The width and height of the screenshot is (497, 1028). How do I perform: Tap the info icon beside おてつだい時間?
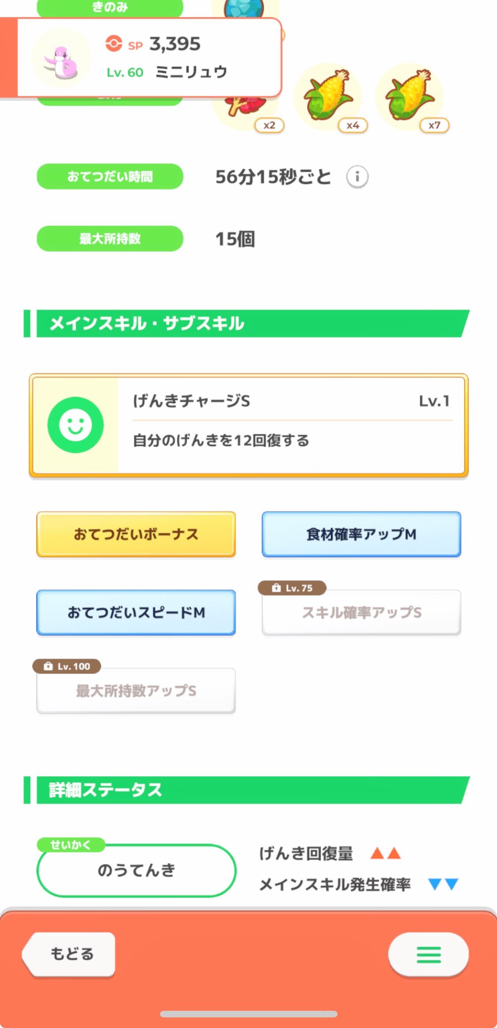click(357, 177)
